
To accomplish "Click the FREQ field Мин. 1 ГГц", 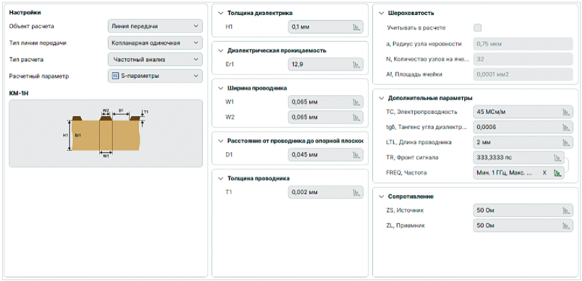I will 518,173.
